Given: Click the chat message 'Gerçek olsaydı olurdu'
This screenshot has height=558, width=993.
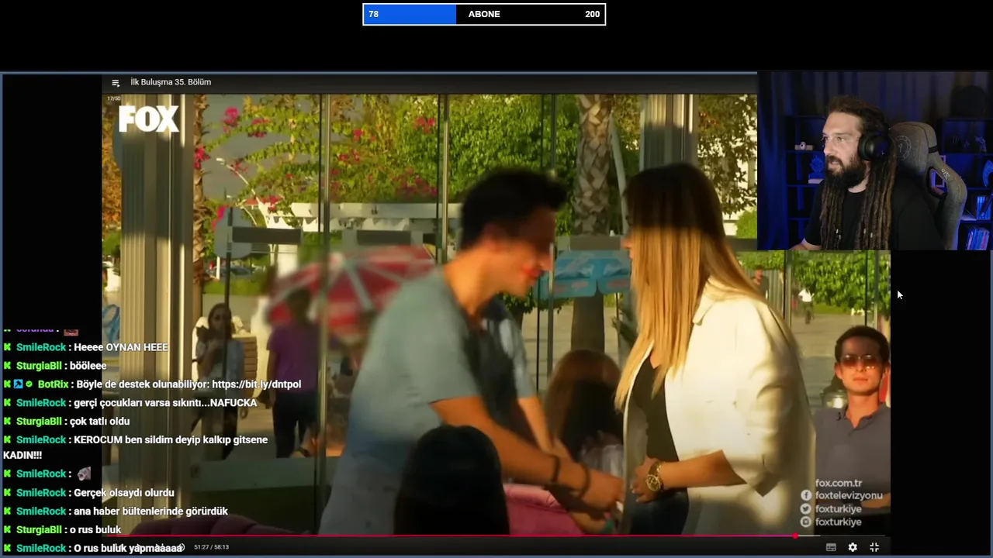Looking at the screenshot, I should tap(124, 493).
